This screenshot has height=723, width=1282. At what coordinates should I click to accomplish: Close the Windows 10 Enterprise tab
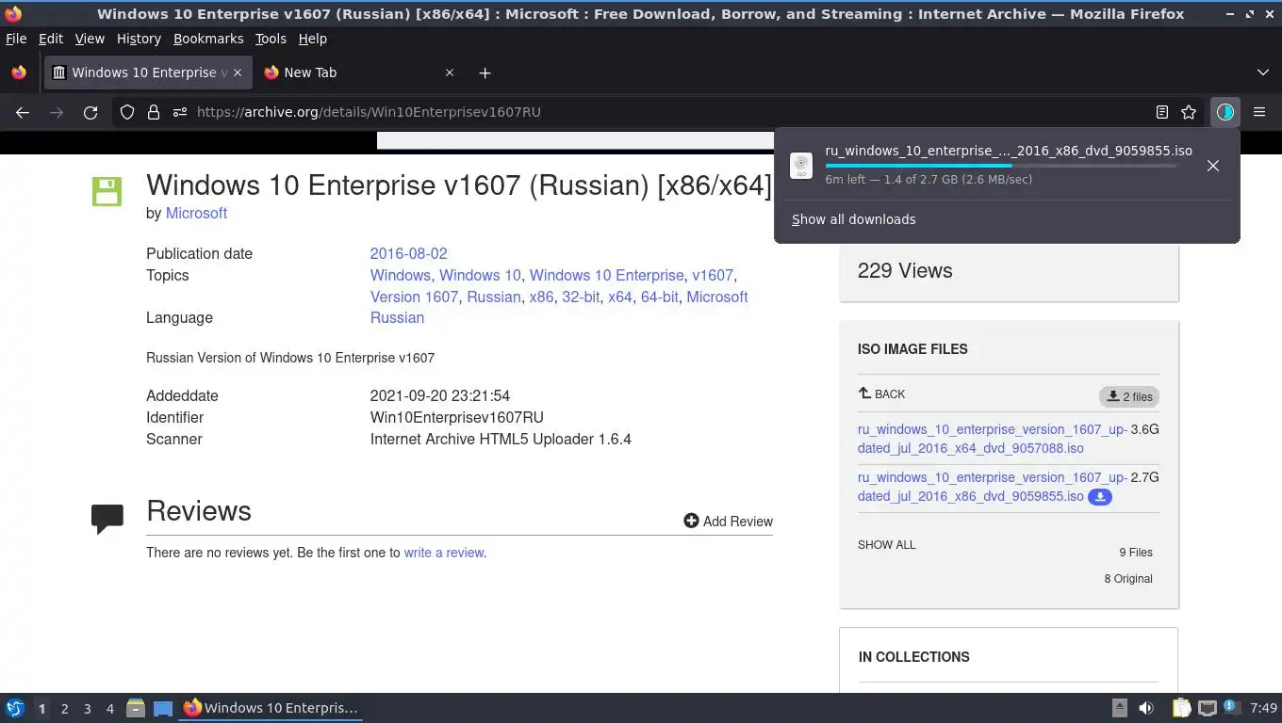pyautogui.click(x=238, y=72)
